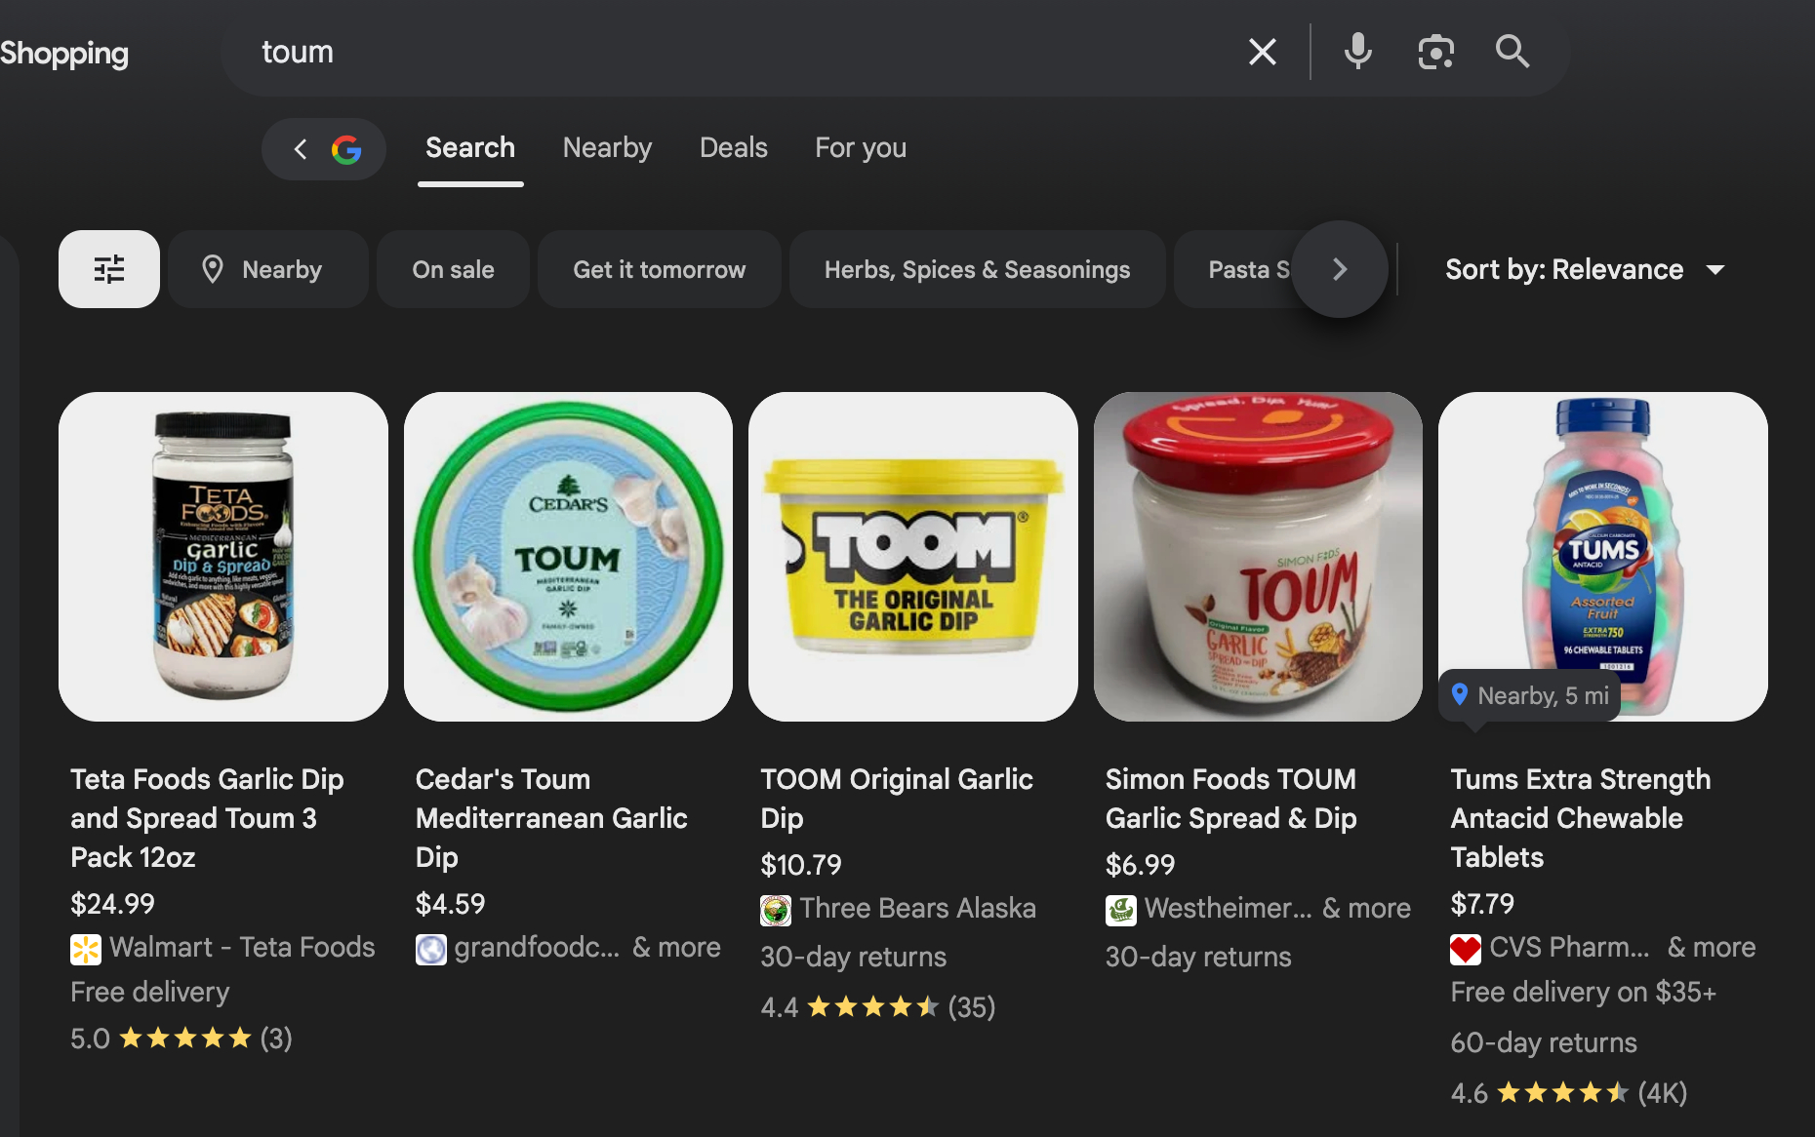Open image search with camera lens icon
This screenshot has height=1137, width=1815.
click(1435, 52)
